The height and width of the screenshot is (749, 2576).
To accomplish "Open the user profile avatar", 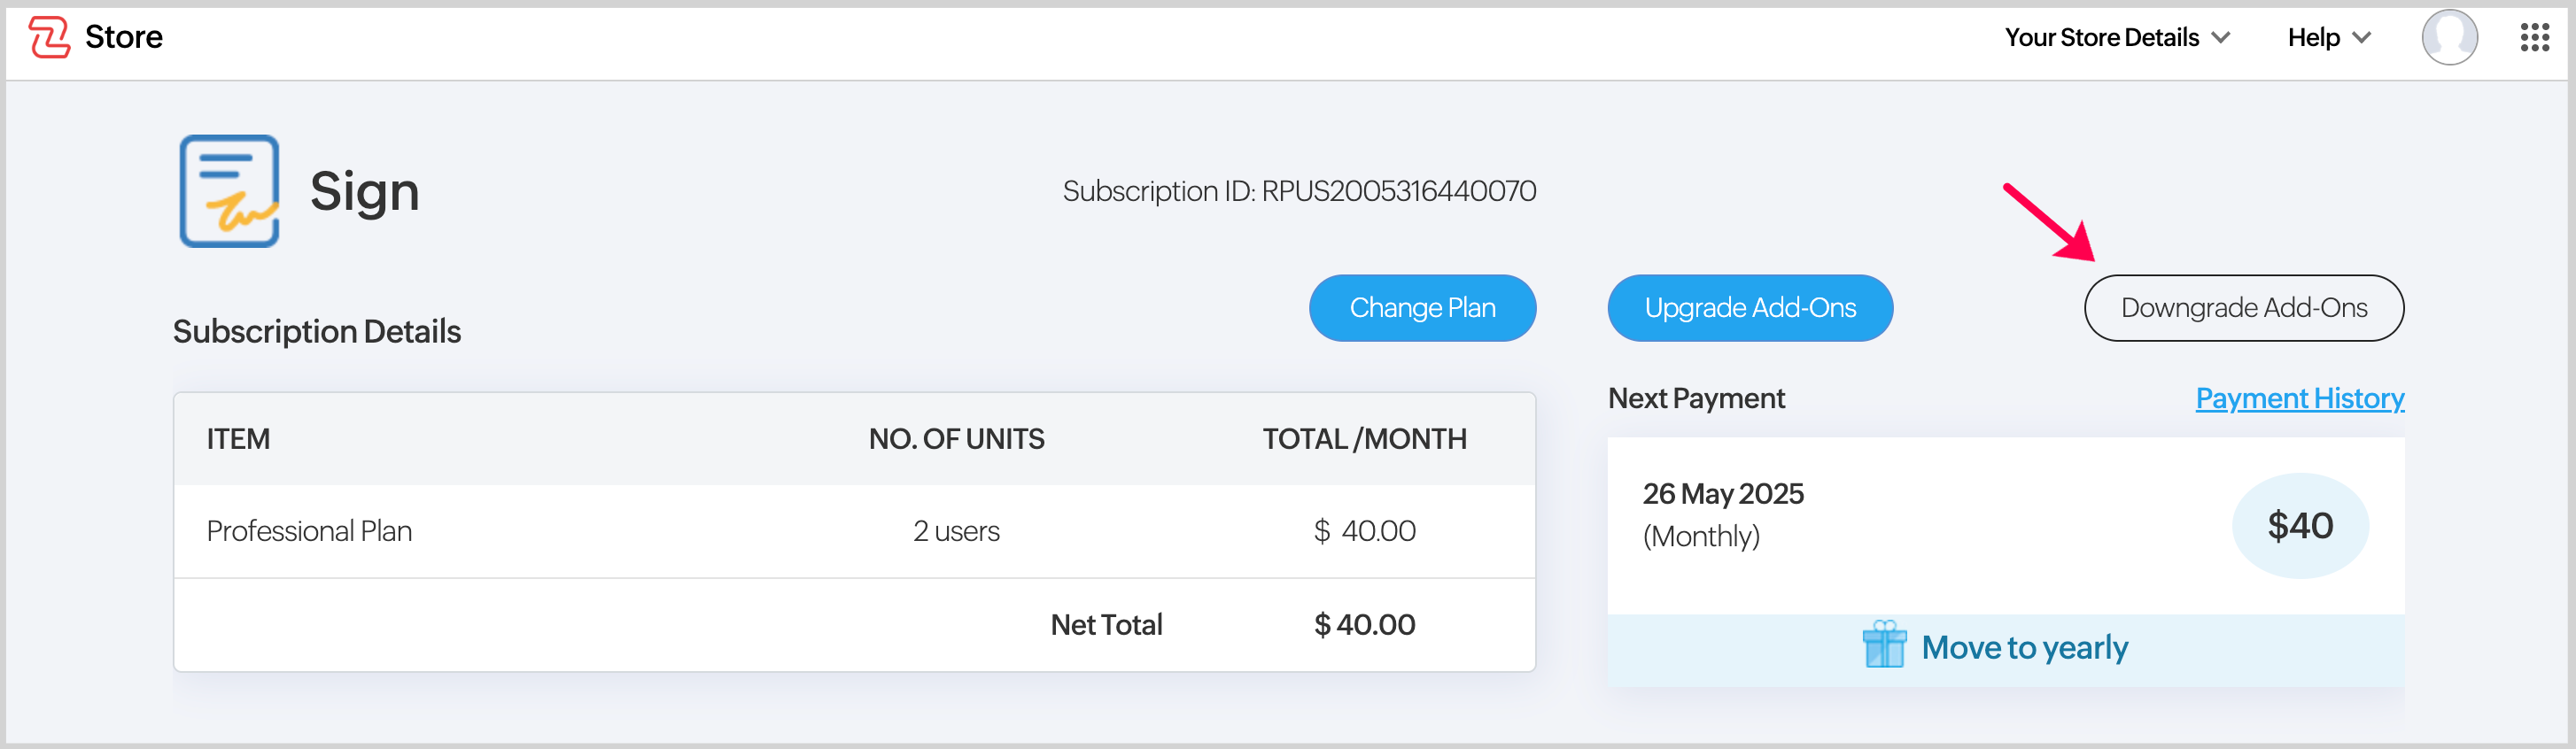I will (x=2448, y=38).
